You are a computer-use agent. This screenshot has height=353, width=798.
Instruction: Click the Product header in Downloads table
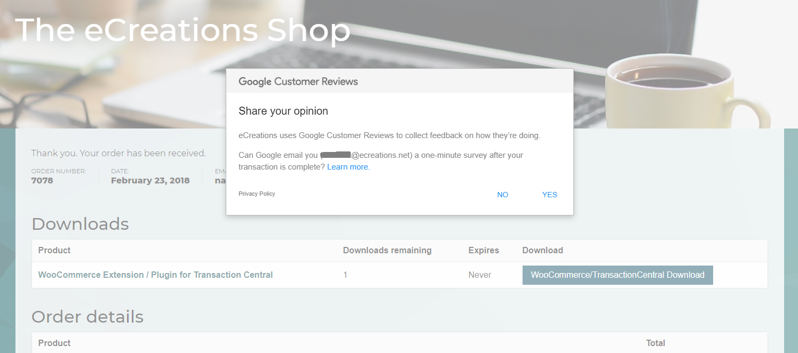[x=54, y=250]
